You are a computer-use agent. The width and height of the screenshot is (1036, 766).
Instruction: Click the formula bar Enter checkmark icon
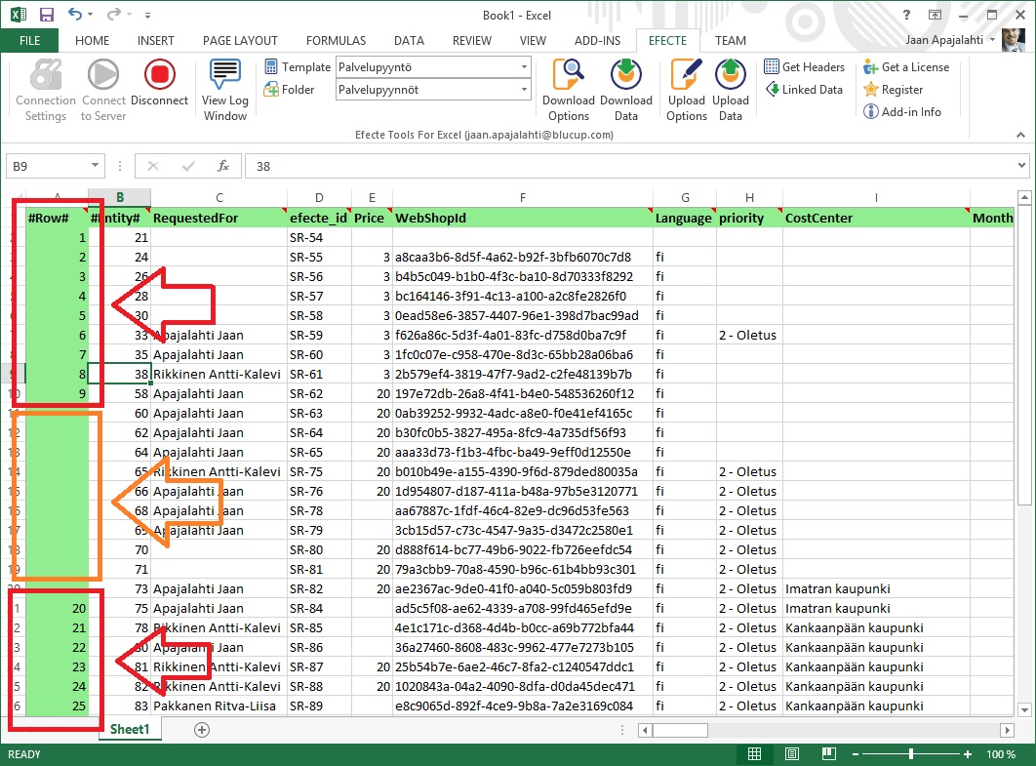click(188, 166)
